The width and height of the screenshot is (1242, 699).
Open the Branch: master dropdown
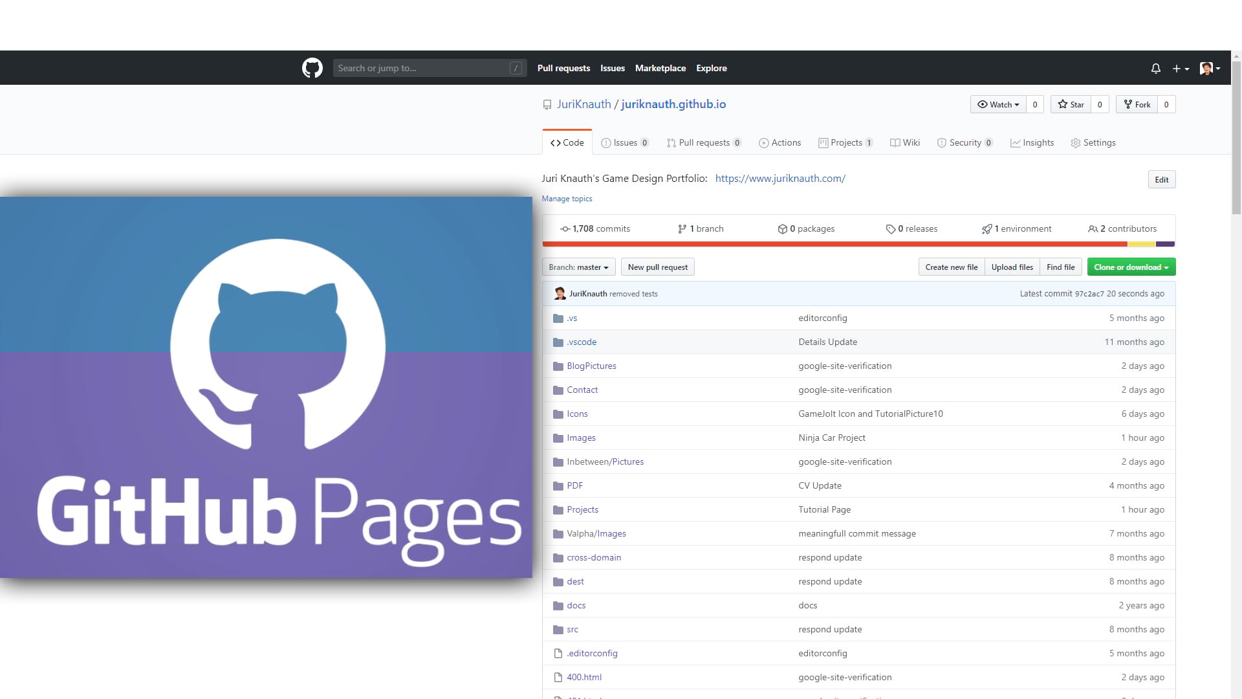578,267
